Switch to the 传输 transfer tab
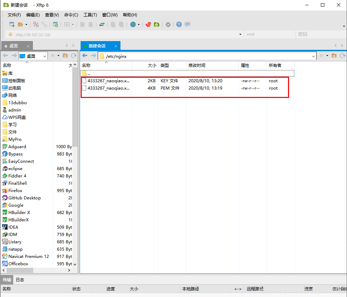 coord(7,280)
